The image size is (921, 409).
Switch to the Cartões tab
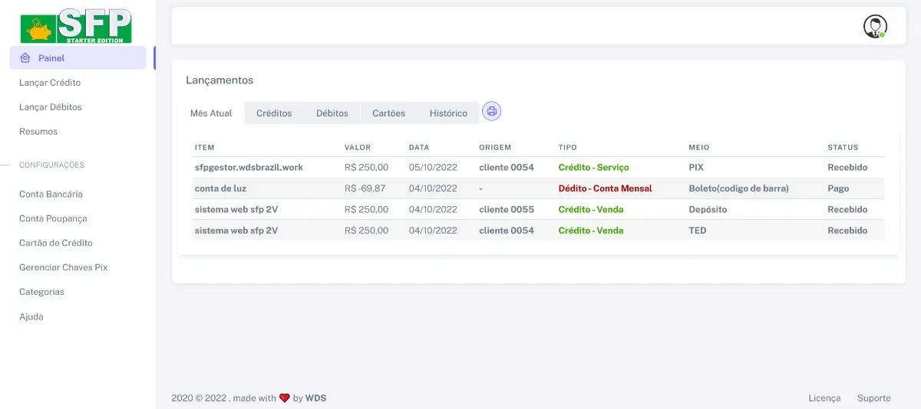pyautogui.click(x=389, y=113)
